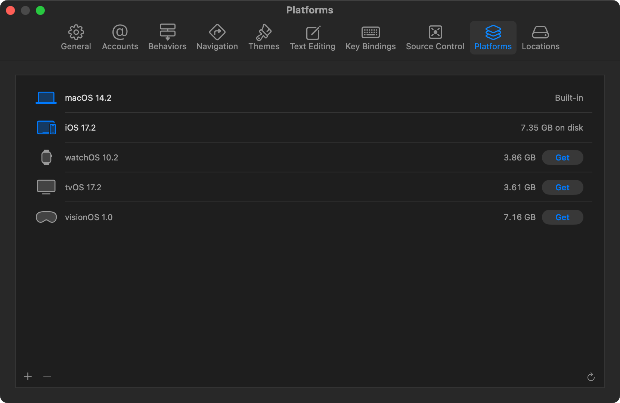This screenshot has width=620, height=403.
Task: Refresh the platforms list
Action: [x=591, y=377]
